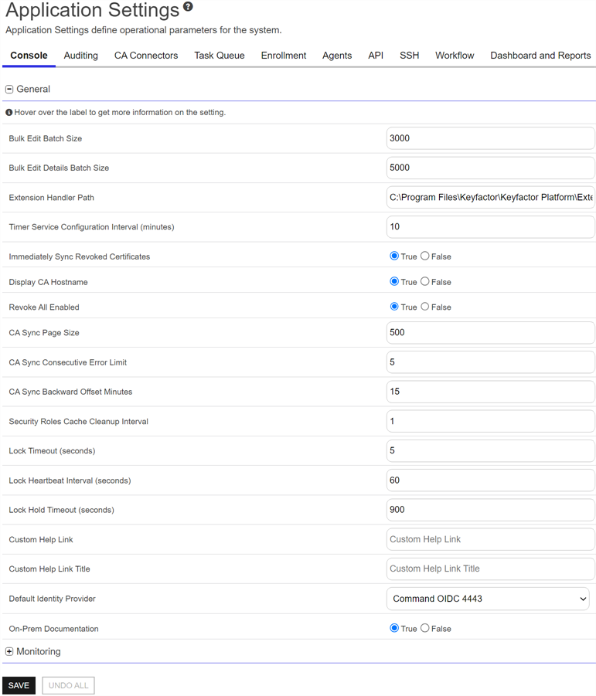Click the General section heading text
This screenshot has height=696, width=596.
[x=33, y=89]
